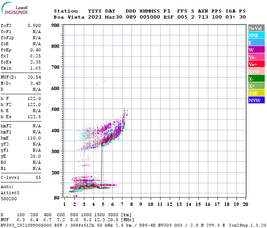This screenshot has width=267, height=228.
Task: Click the BVJ03_2021089005000.RSF file name
Action: pyautogui.click(x=31, y=225)
